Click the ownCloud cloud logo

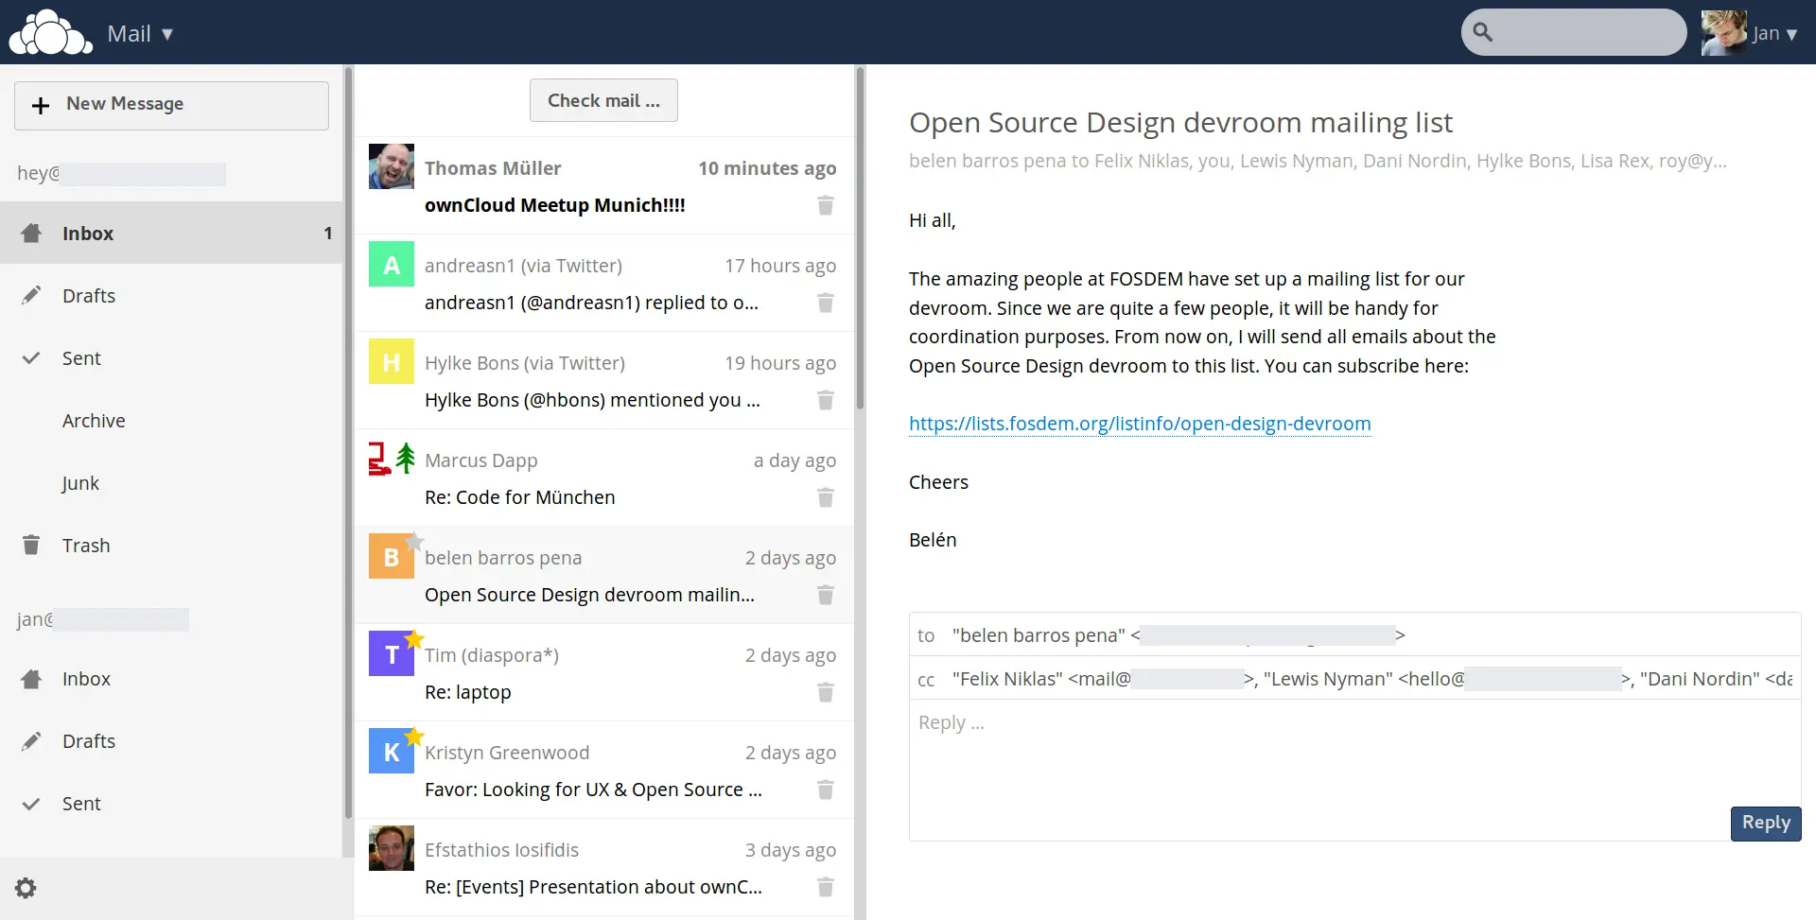[51, 33]
